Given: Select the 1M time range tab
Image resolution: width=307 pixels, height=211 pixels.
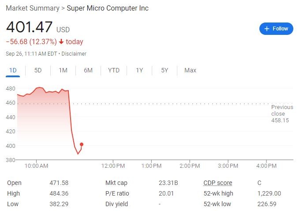Looking at the screenshot, I should tap(63, 70).
